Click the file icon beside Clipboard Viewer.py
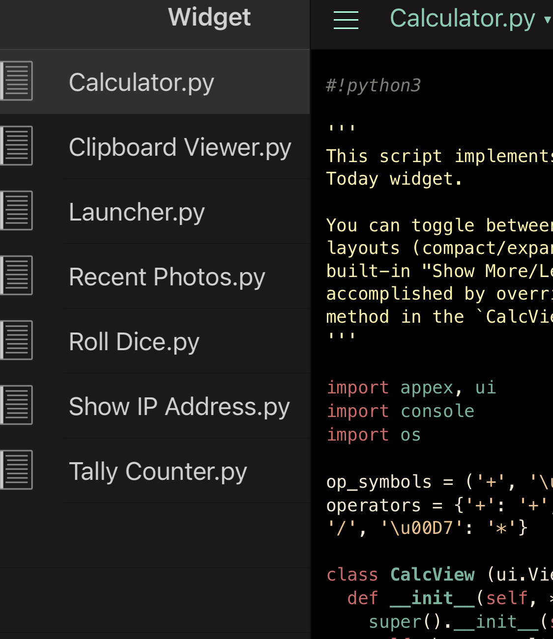 (17, 146)
